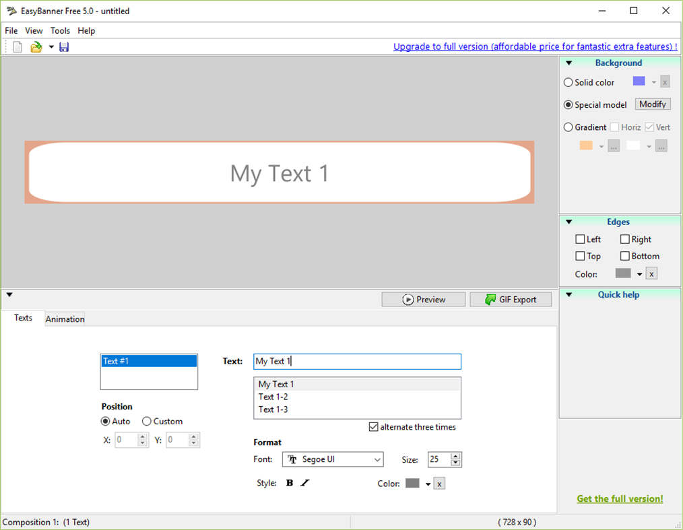
Task: Open the text color dropdown arrow
Action: (x=428, y=484)
